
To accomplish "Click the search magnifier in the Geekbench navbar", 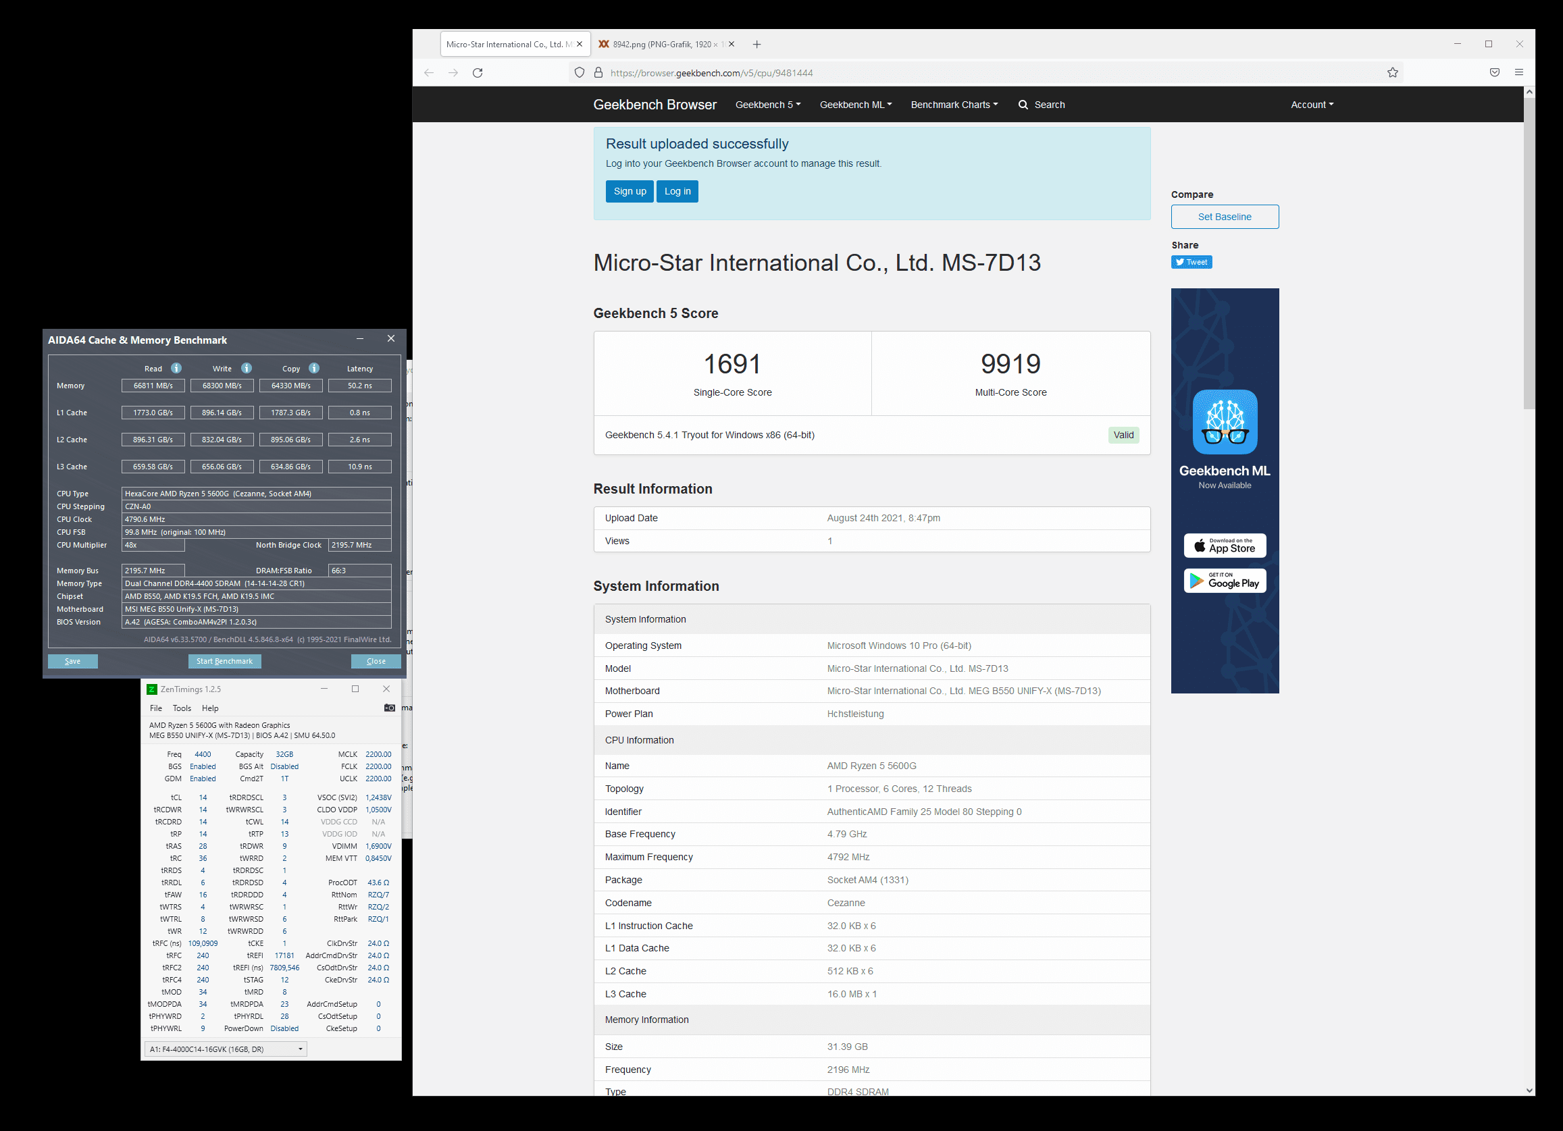I will (1023, 105).
